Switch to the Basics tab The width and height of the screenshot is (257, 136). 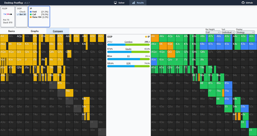point(11,31)
